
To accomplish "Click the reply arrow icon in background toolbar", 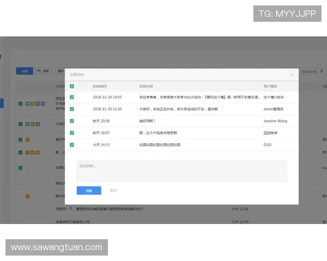I will coord(39,71).
